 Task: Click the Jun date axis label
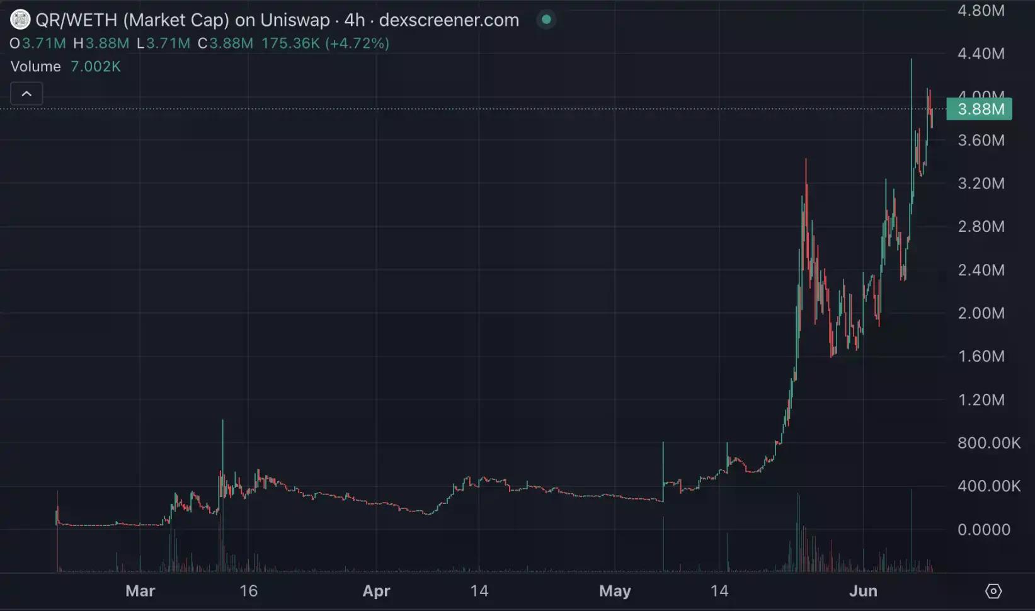coord(863,591)
